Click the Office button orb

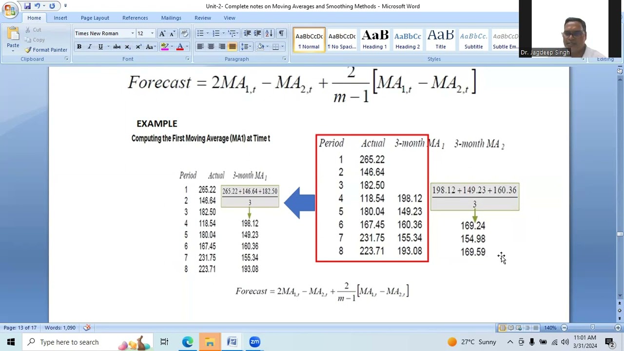coord(10,10)
